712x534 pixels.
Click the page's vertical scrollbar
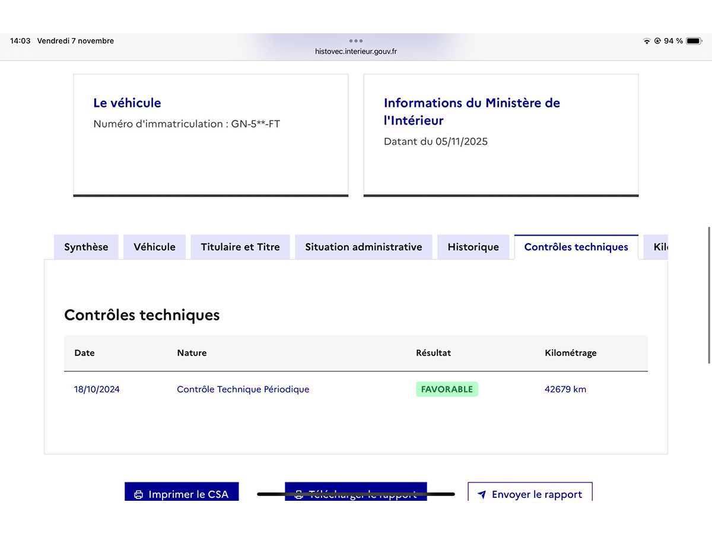pyautogui.click(x=709, y=295)
